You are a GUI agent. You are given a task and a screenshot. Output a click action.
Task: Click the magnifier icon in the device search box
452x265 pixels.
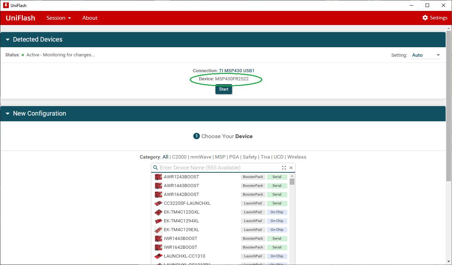[x=155, y=168]
